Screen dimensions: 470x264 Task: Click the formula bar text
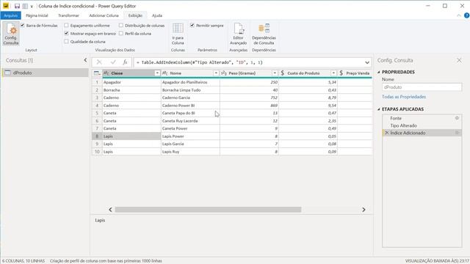[x=199, y=62]
